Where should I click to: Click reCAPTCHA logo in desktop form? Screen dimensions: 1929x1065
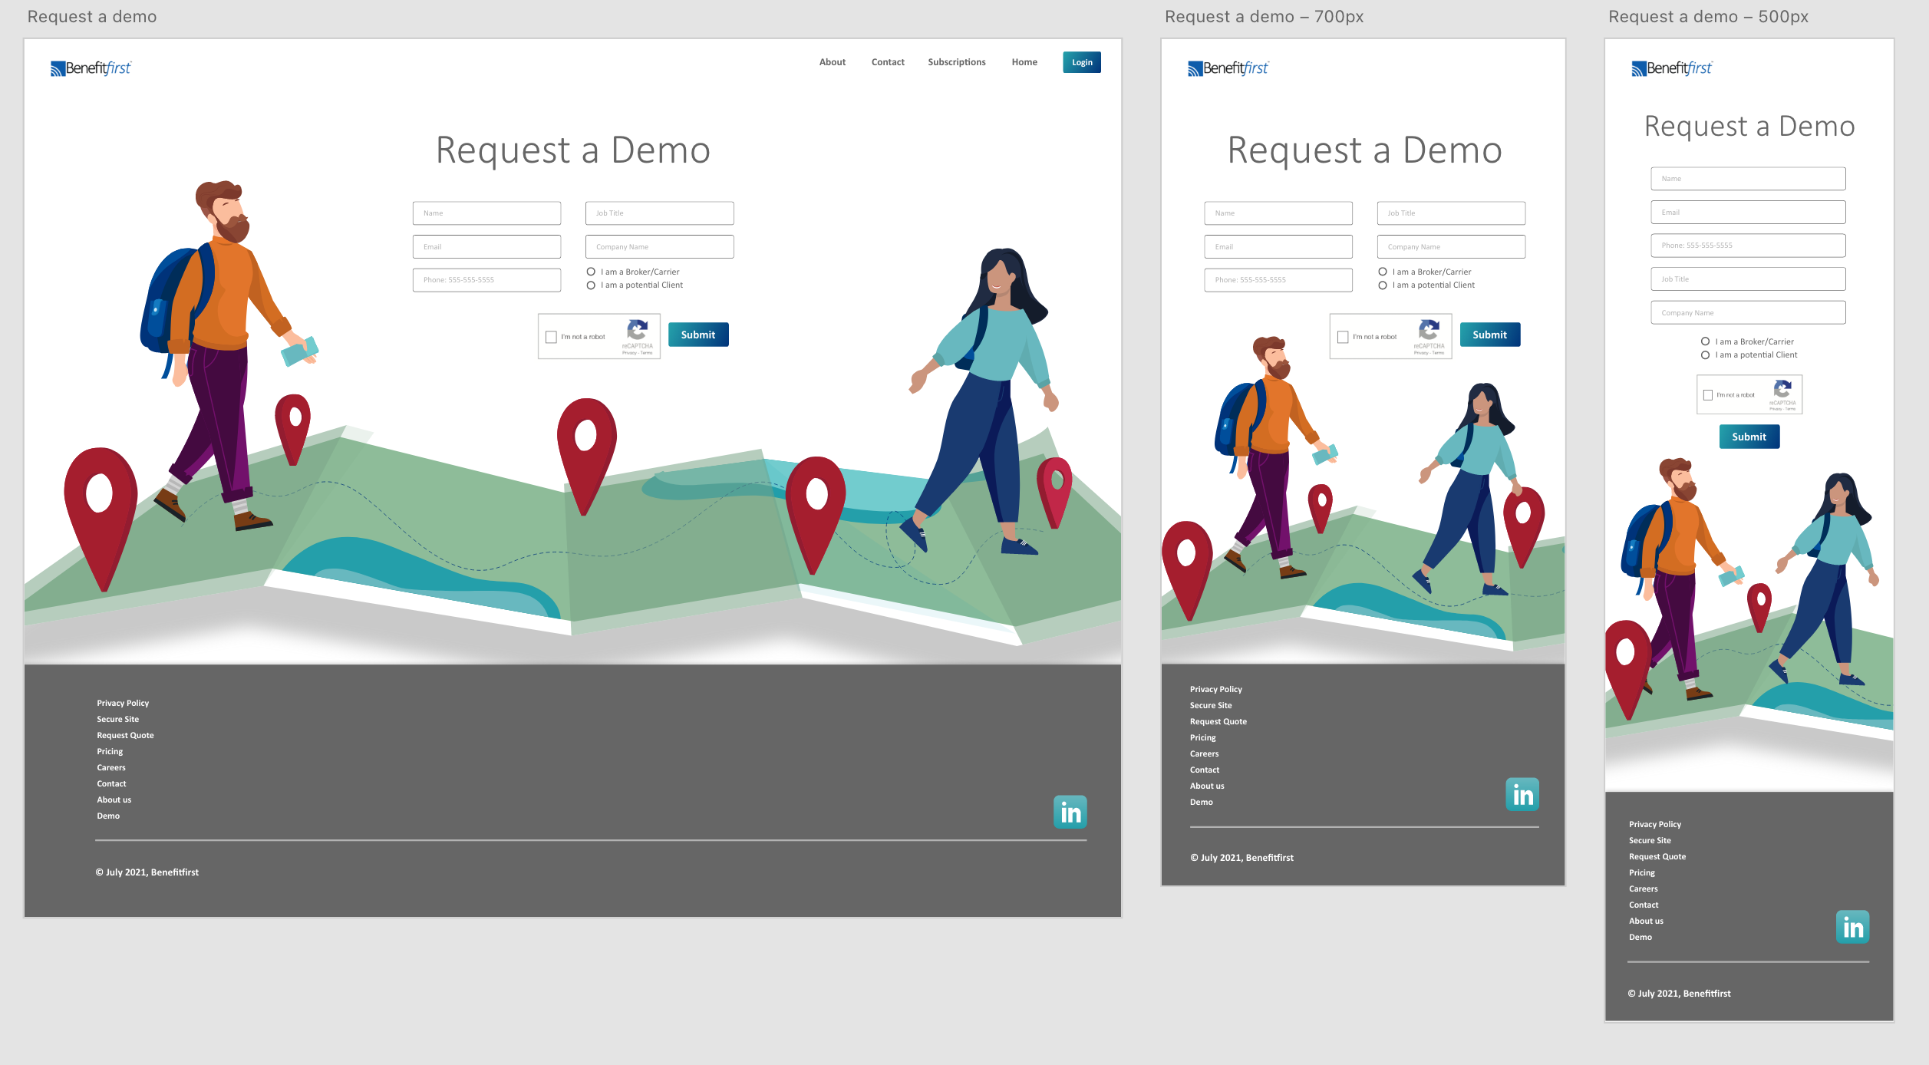click(x=637, y=331)
